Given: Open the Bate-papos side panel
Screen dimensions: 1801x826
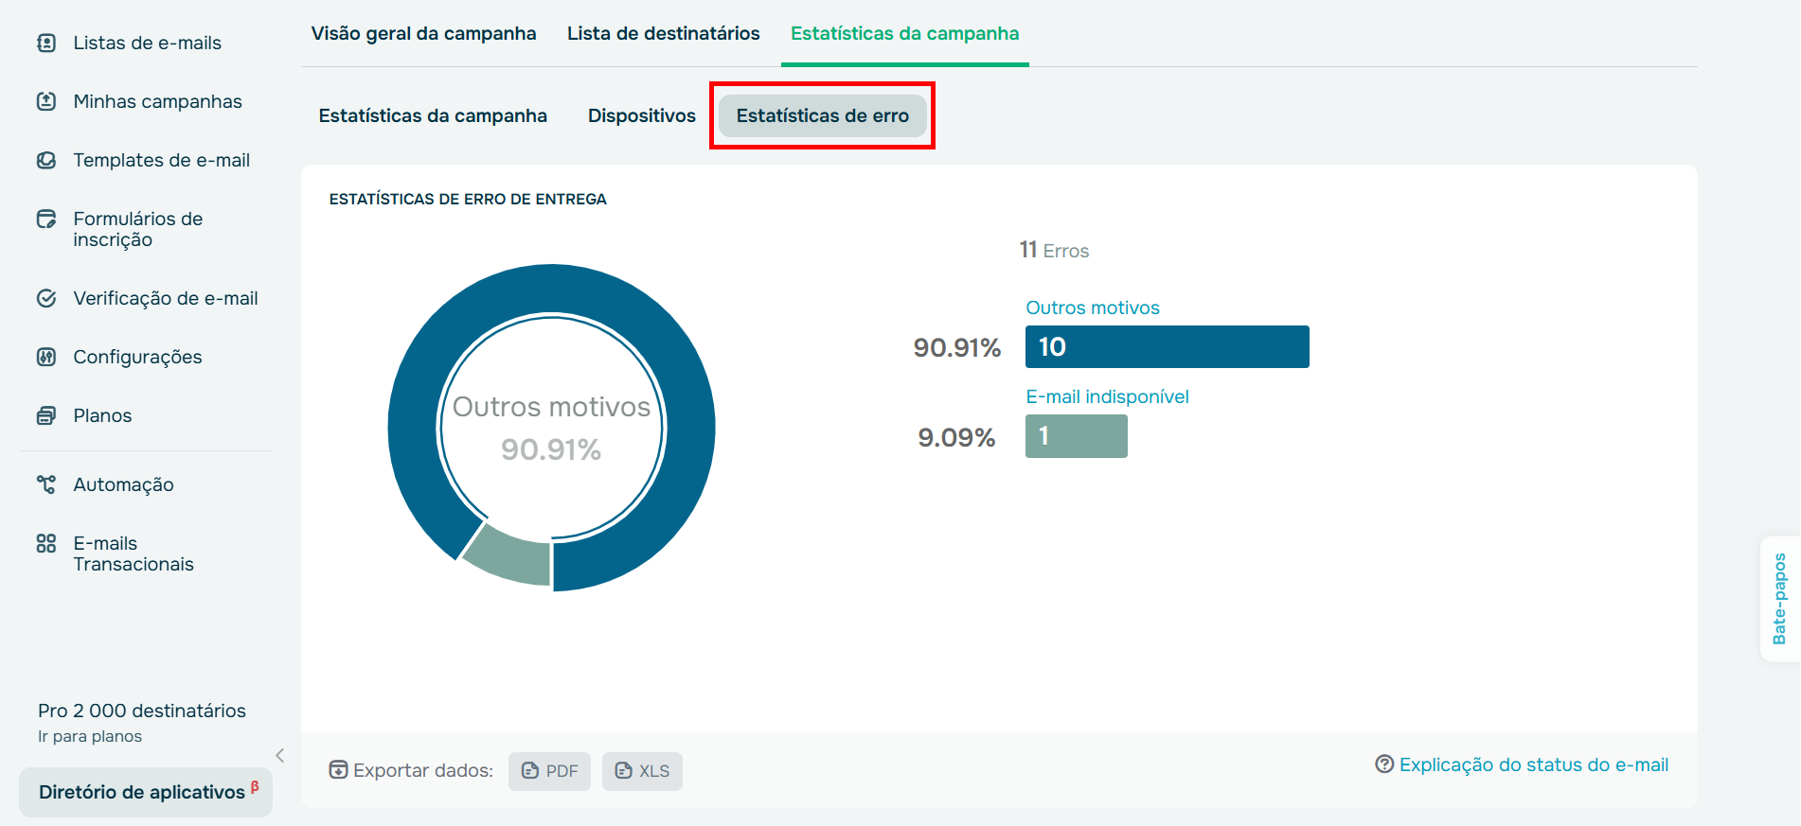Looking at the screenshot, I should [1779, 599].
